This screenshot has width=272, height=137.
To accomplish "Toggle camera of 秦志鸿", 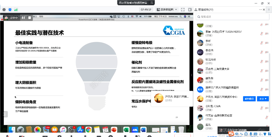I will tap(267, 52).
